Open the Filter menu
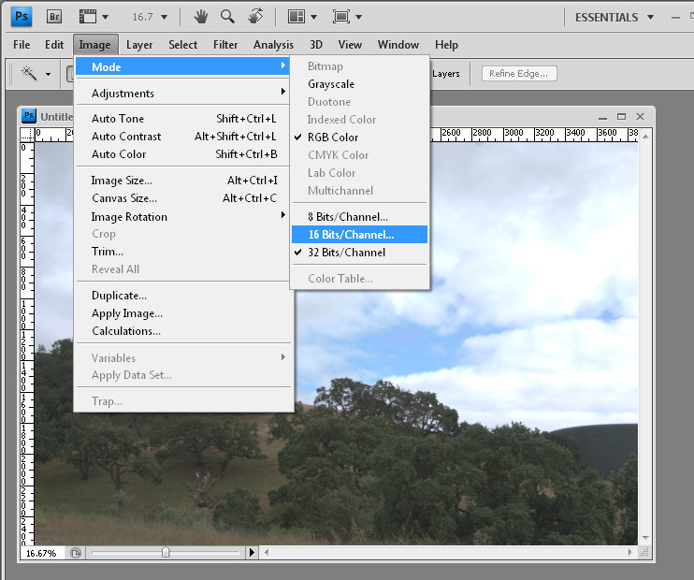Image resolution: width=694 pixels, height=580 pixels. (x=225, y=45)
